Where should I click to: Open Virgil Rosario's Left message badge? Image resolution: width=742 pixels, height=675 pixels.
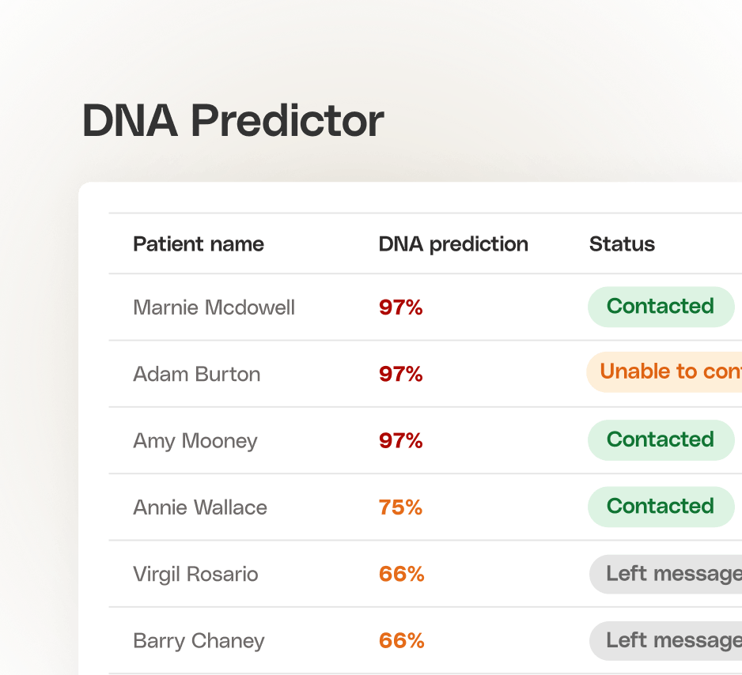(666, 575)
